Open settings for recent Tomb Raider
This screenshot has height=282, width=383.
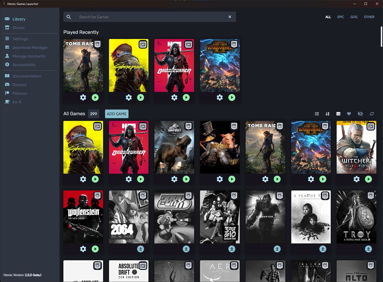[x=83, y=97]
